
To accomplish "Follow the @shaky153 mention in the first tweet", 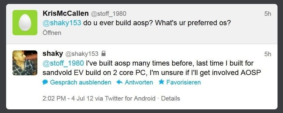I will 62,23.
